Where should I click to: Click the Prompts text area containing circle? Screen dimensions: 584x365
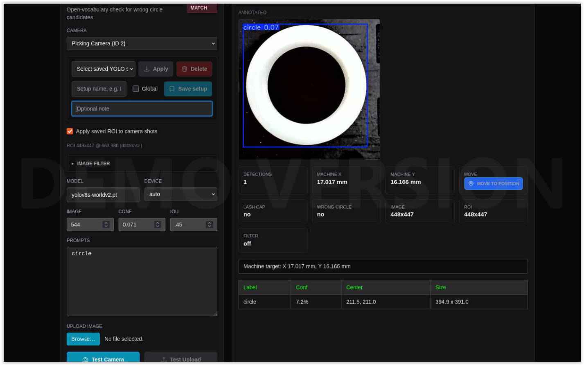[x=142, y=282]
